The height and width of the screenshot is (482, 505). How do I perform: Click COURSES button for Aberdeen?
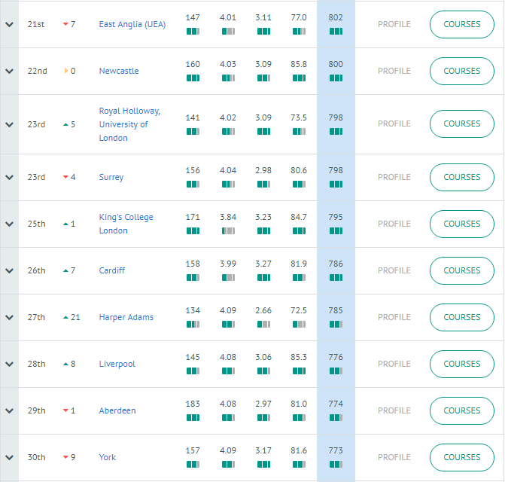[x=462, y=410]
